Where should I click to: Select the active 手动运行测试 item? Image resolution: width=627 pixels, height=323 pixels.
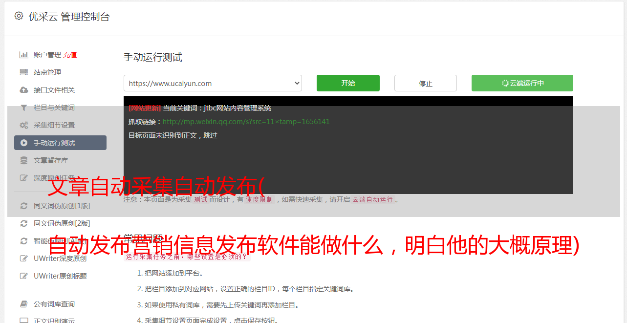[x=60, y=143]
